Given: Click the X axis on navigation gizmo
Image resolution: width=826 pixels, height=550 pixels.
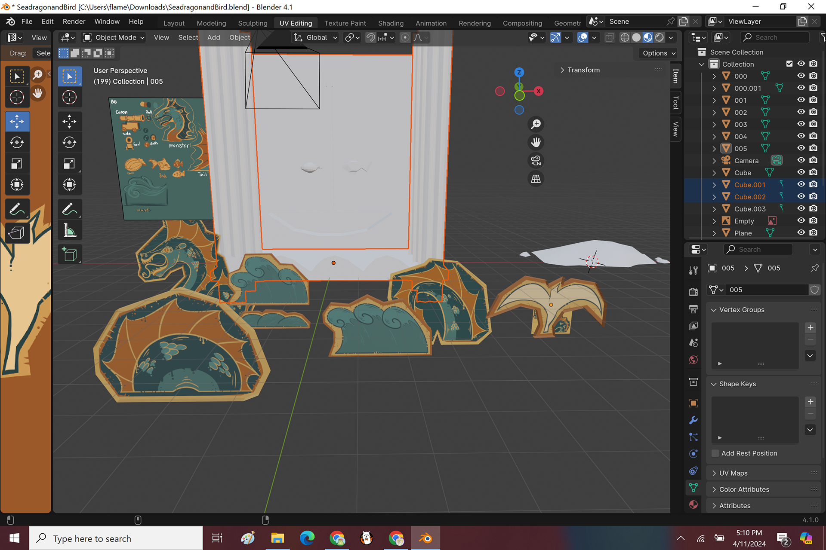Looking at the screenshot, I should [x=538, y=91].
